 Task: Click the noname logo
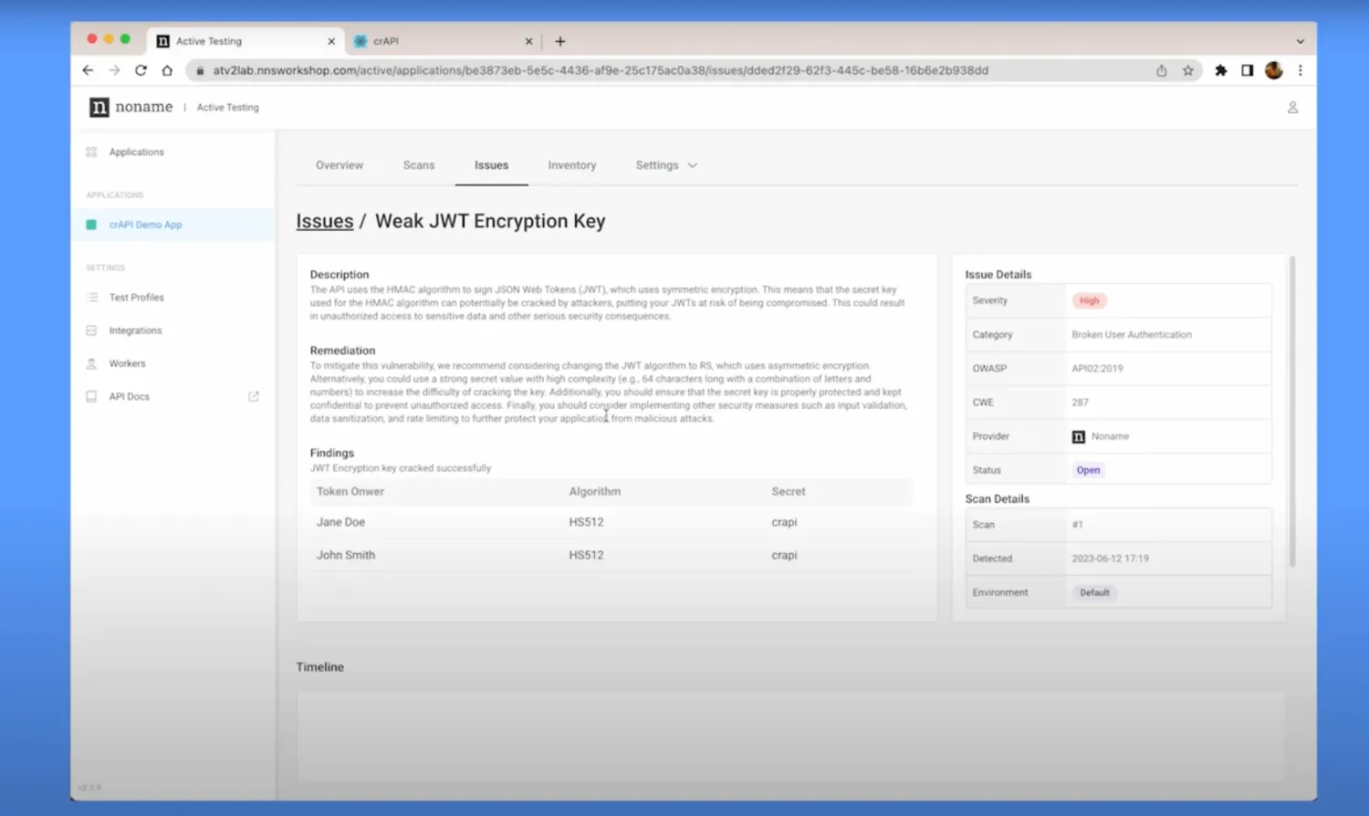[131, 107]
